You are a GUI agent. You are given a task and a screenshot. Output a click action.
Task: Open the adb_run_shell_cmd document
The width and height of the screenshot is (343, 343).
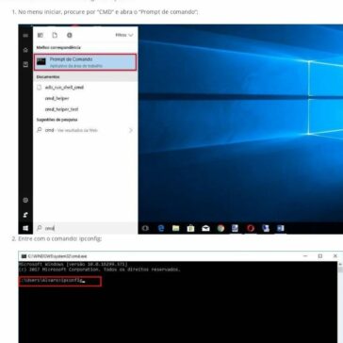[x=64, y=88]
